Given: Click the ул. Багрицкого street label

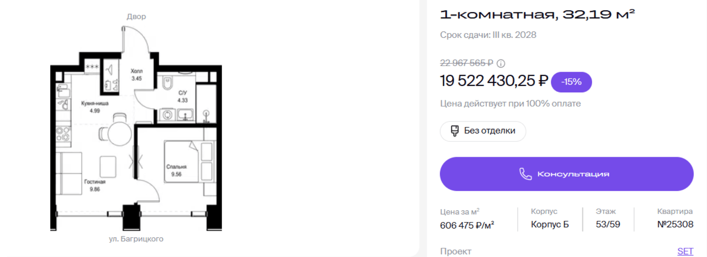Looking at the screenshot, I should click(136, 239).
